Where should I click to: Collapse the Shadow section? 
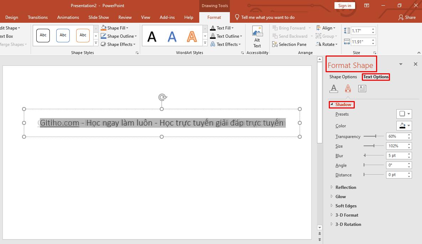coord(332,104)
